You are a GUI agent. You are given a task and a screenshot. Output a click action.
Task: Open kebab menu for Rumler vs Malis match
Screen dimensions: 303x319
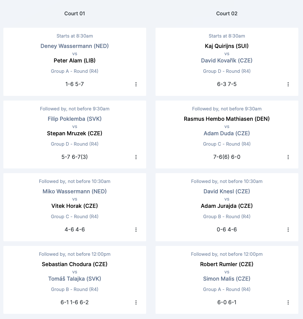pos(288,302)
